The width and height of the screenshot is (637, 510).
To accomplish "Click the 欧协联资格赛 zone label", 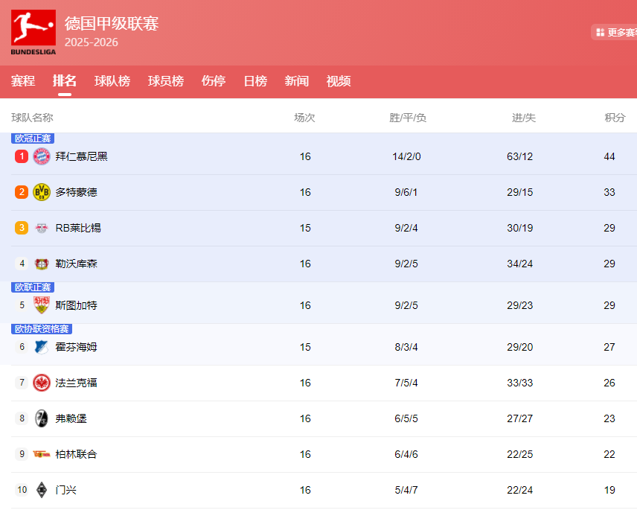I will [x=42, y=329].
